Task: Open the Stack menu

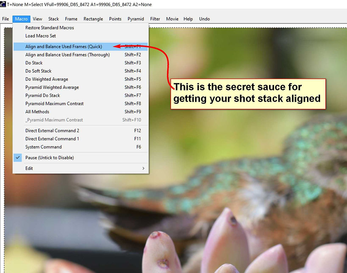Action: pos(53,19)
